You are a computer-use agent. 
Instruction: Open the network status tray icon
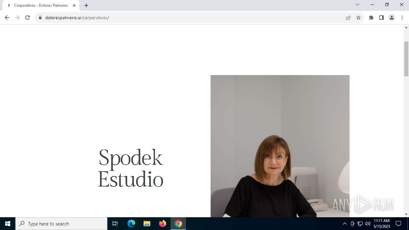tap(360, 224)
